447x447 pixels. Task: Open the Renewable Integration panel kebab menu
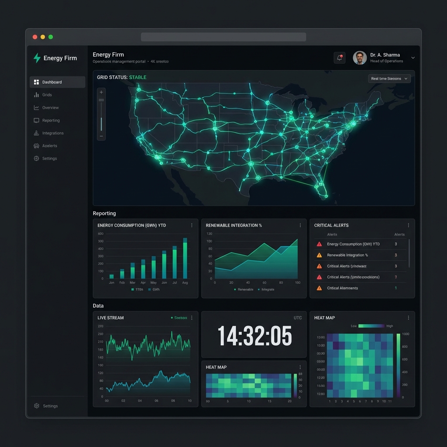(x=300, y=225)
